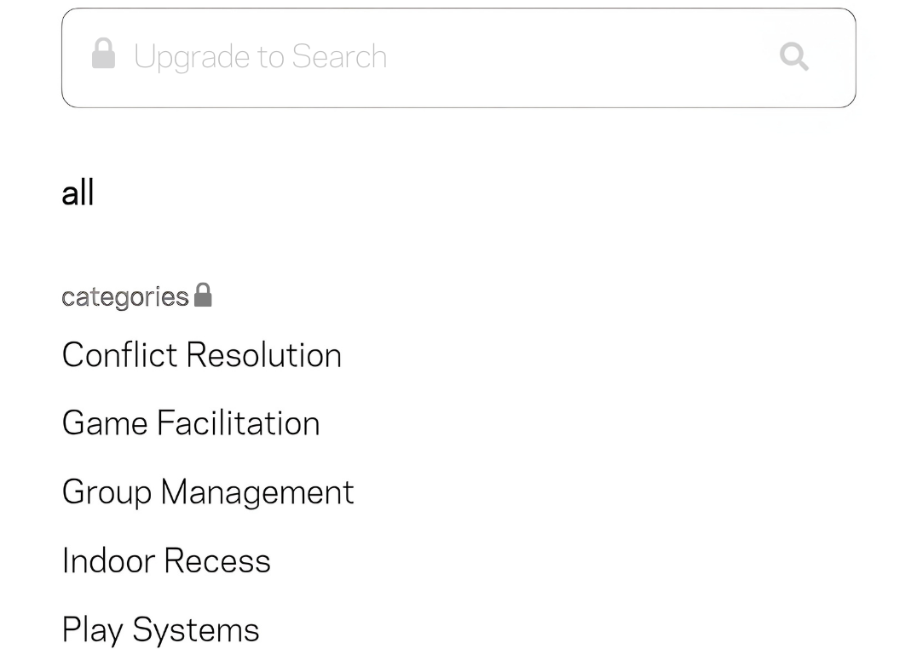Tap the padlock left of Upgrade to Search

coord(103,54)
